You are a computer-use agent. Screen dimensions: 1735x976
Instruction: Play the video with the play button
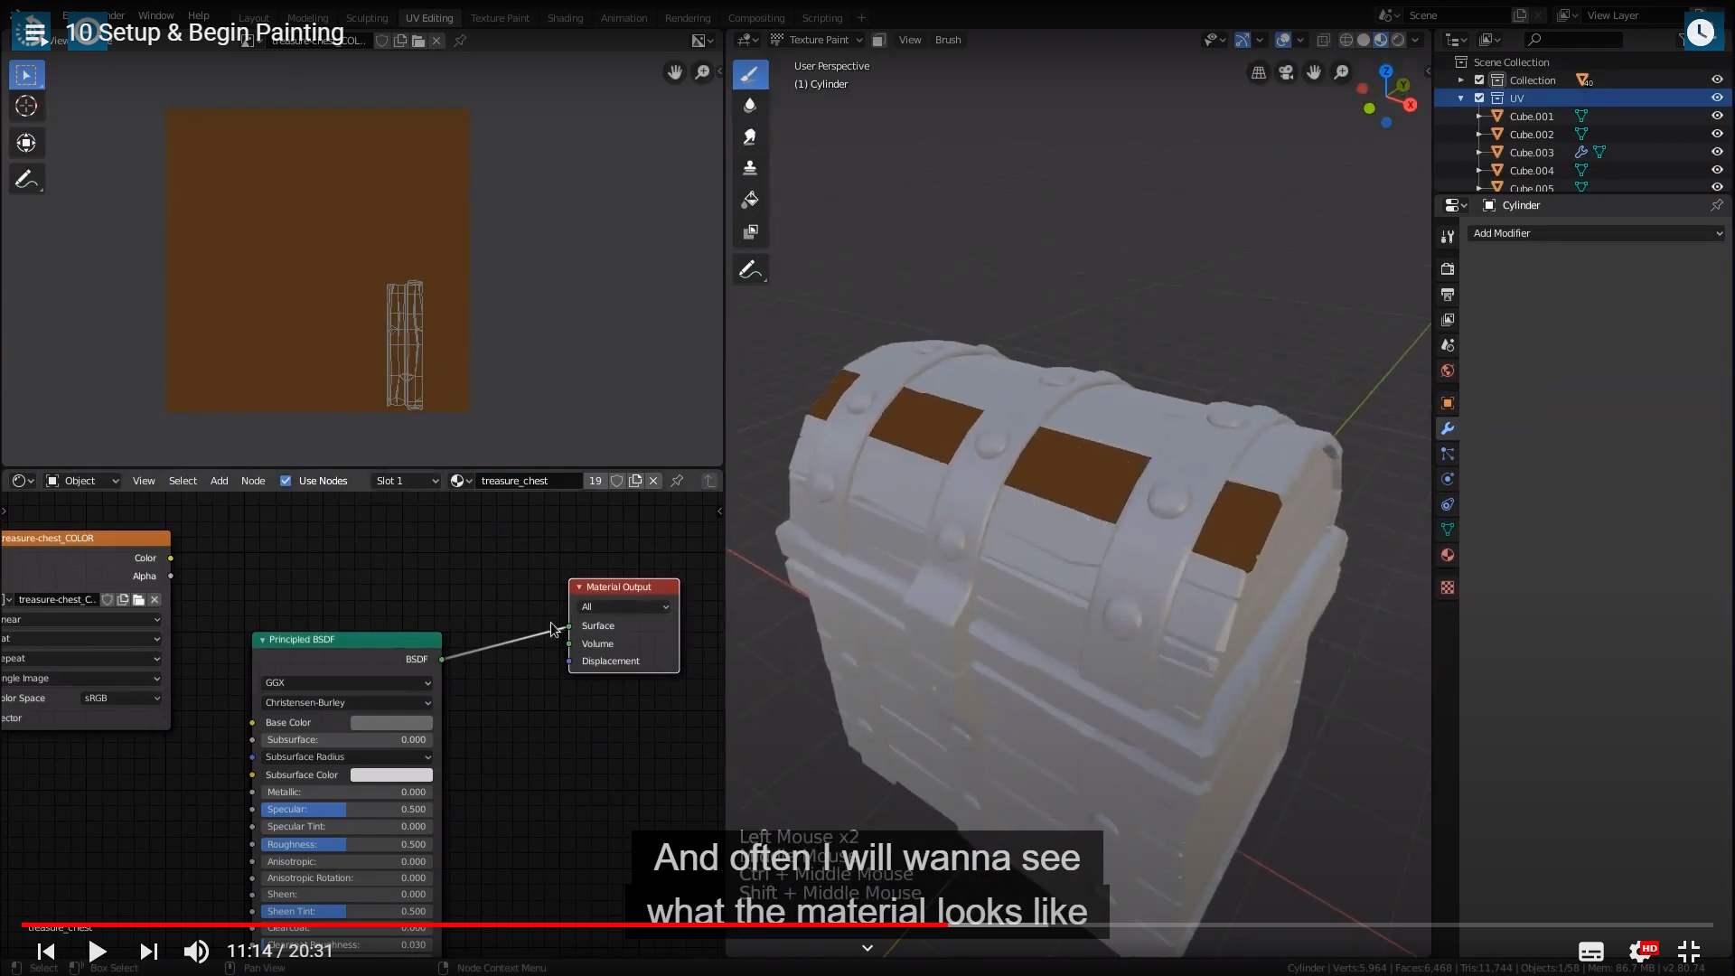(x=98, y=951)
